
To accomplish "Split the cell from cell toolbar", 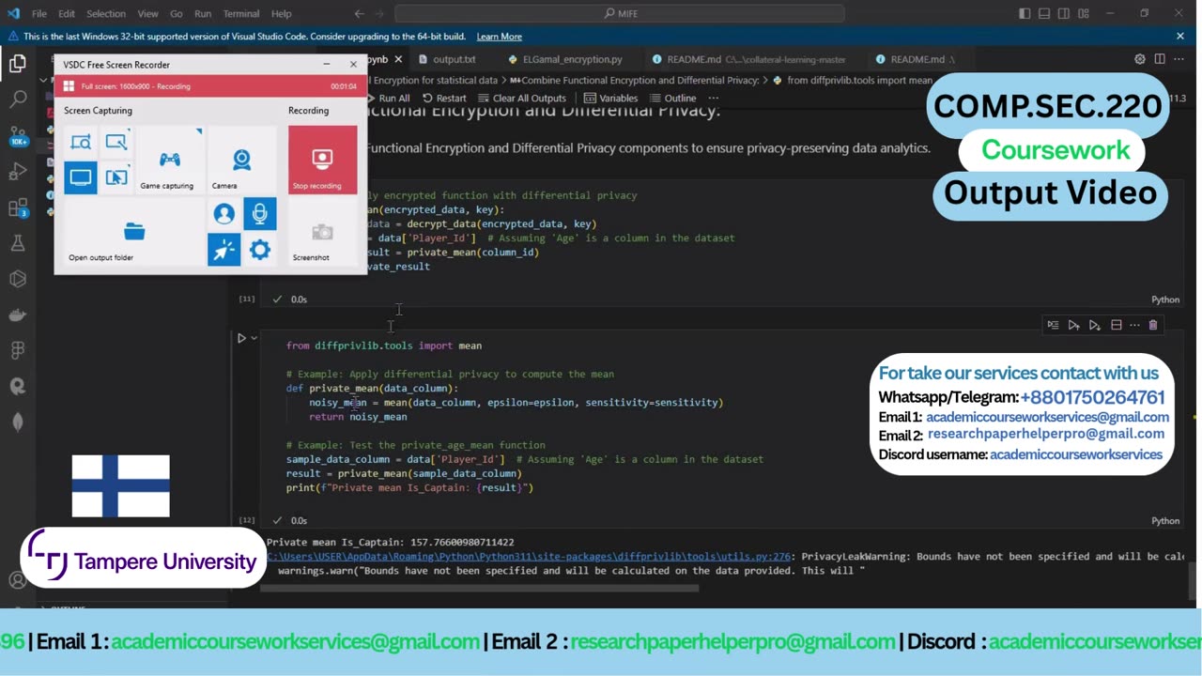I will (1116, 325).
